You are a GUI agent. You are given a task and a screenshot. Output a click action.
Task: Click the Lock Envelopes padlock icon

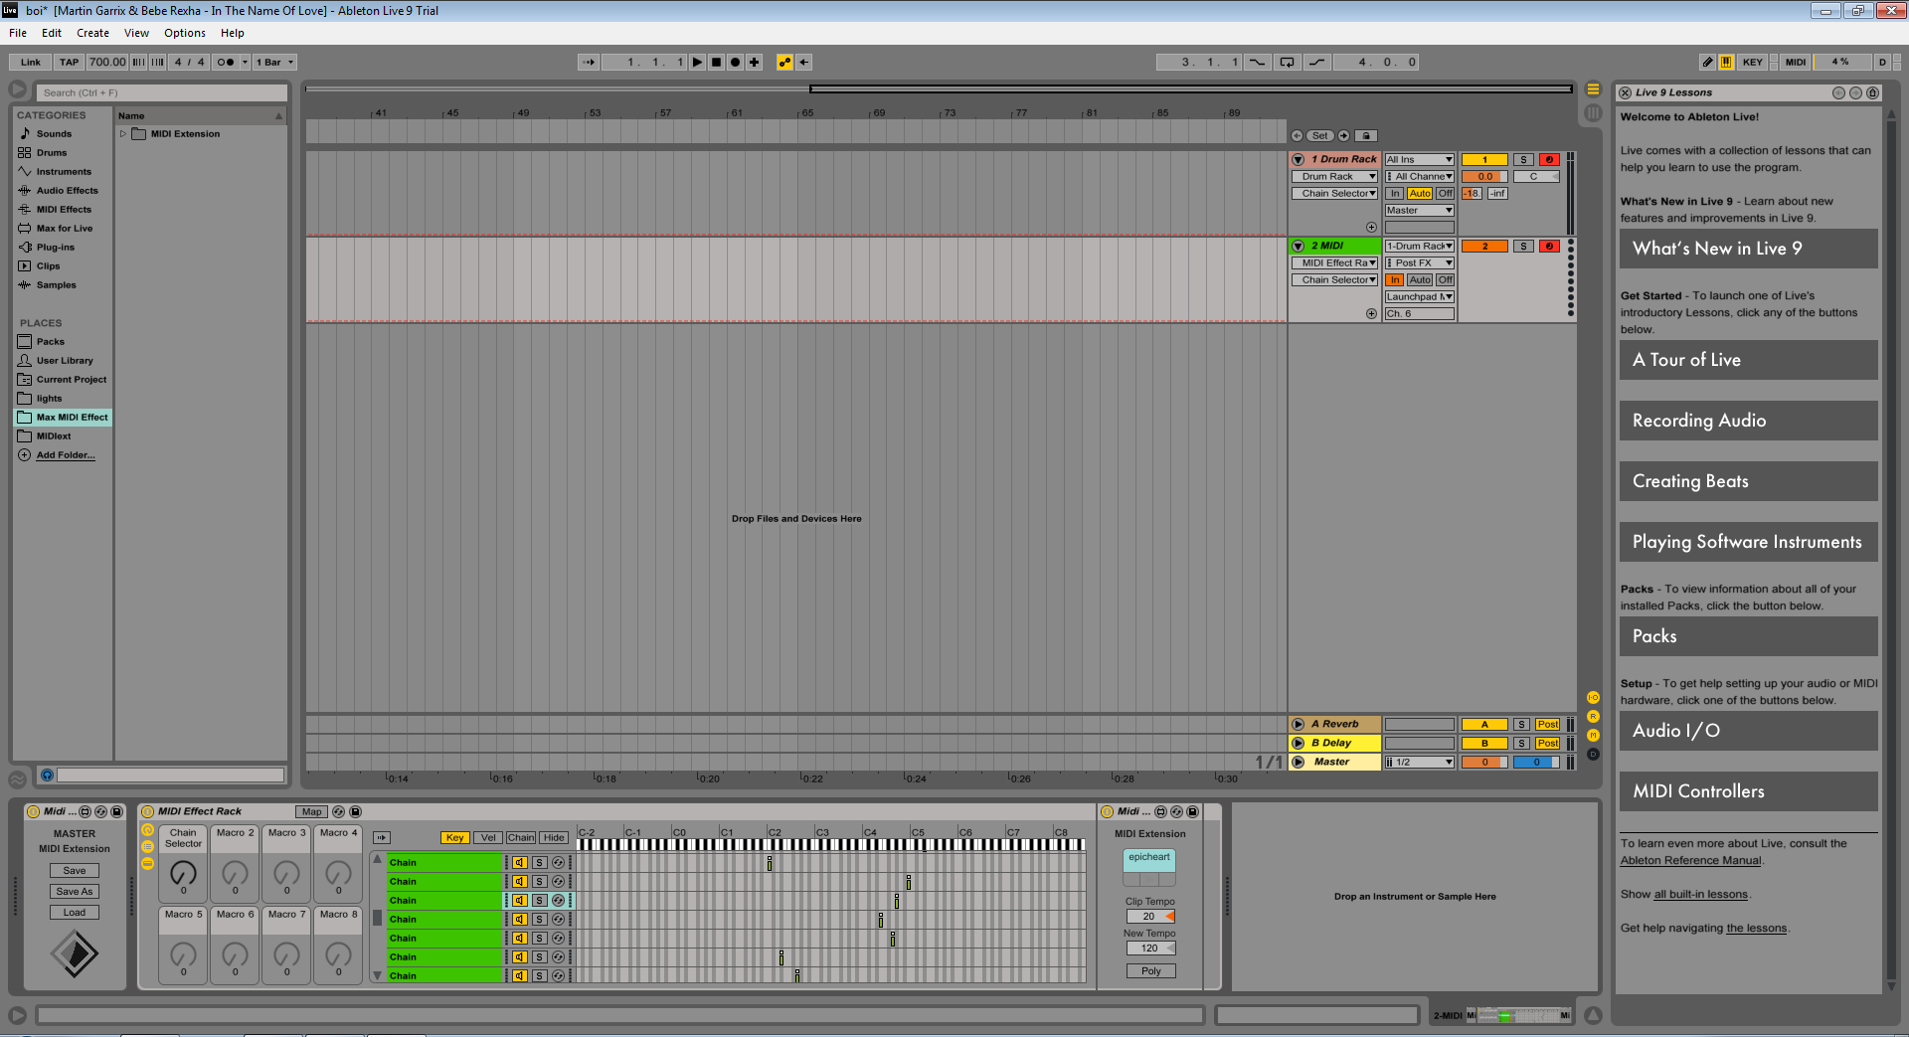pyautogui.click(x=1366, y=135)
